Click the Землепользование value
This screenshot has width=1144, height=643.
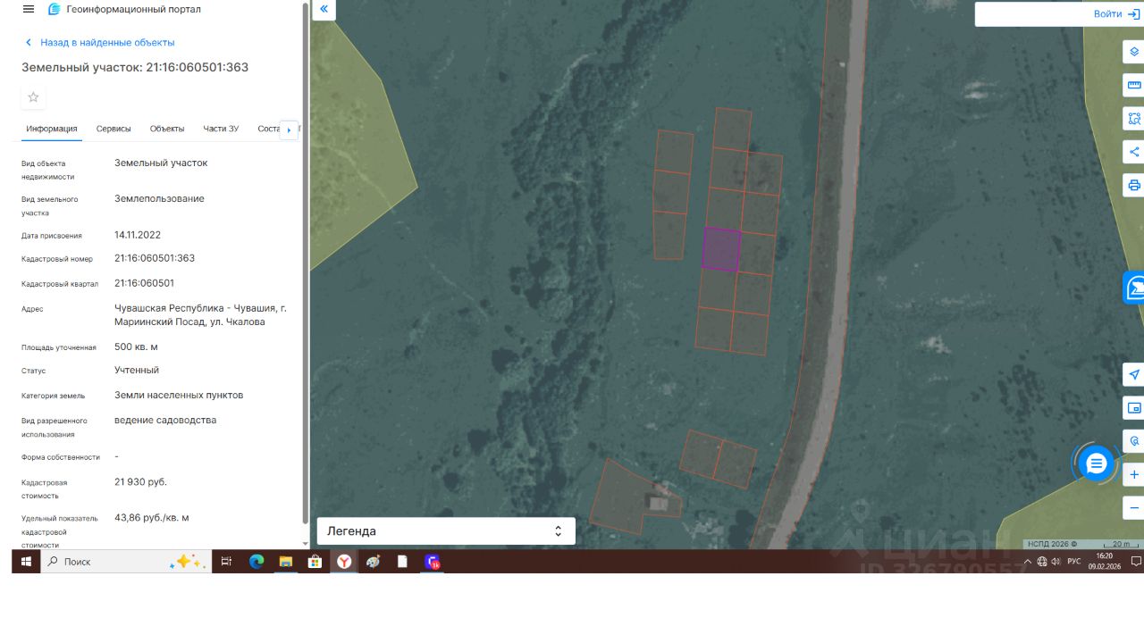[x=159, y=198]
